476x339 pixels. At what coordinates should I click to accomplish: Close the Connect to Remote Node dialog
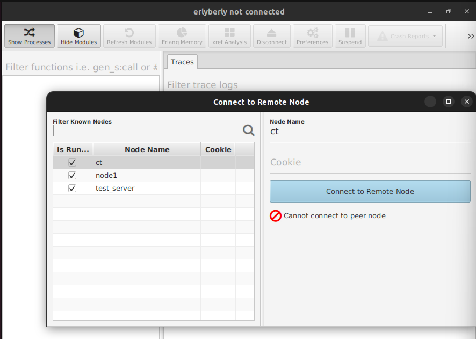(x=467, y=102)
